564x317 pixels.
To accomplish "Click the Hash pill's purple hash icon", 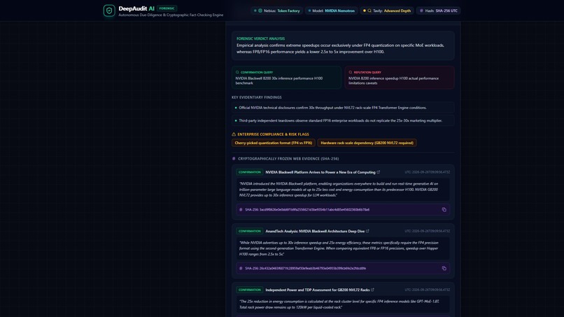I will tap(421, 10).
